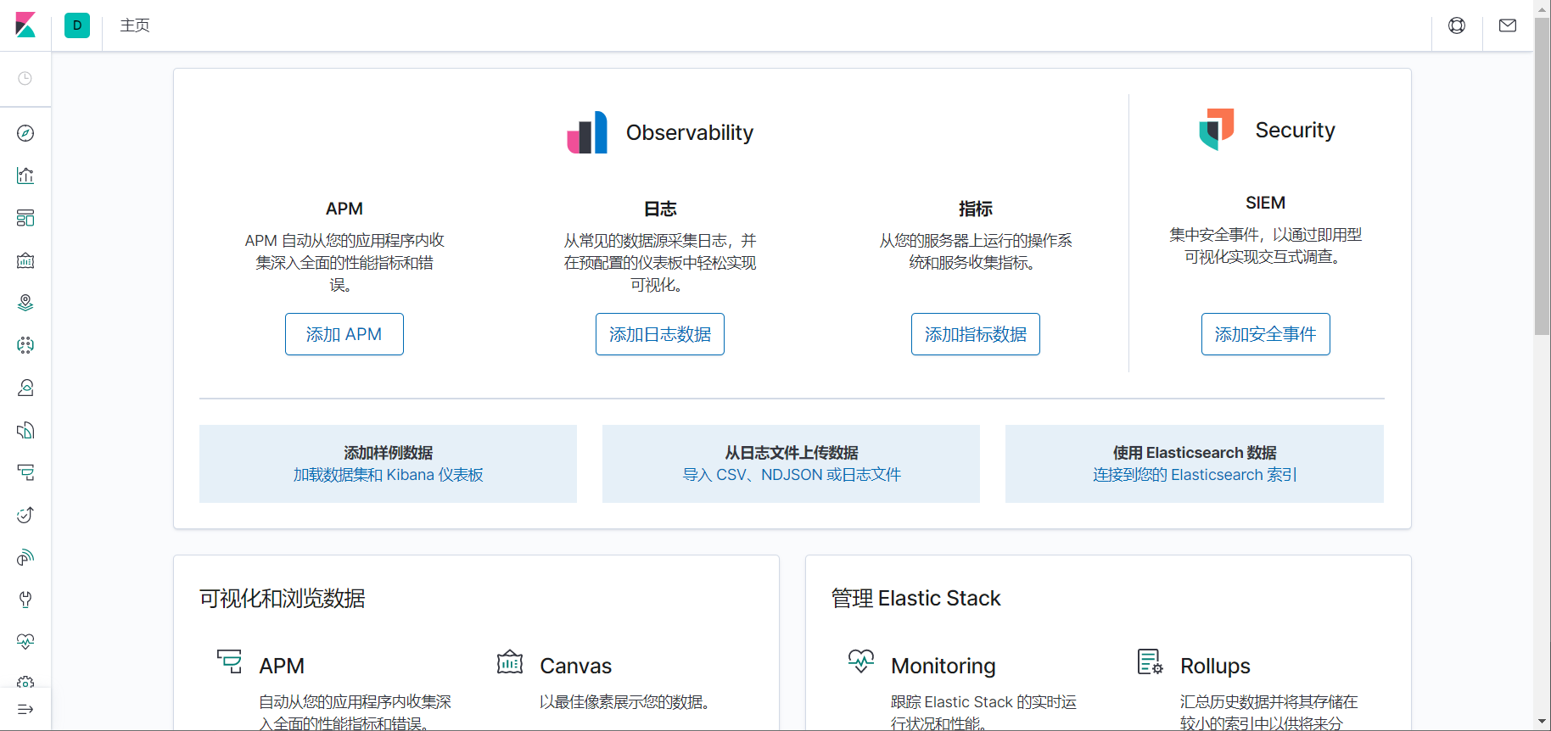Click the 添加日志数据 button
The height and width of the screenshot is (731, 1551).
pyautogui.click(x=660, y=334)
